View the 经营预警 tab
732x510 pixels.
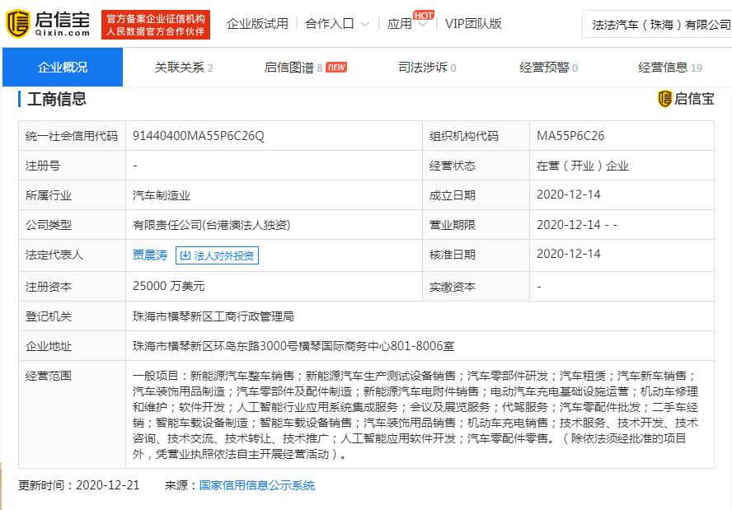(548, 68)
